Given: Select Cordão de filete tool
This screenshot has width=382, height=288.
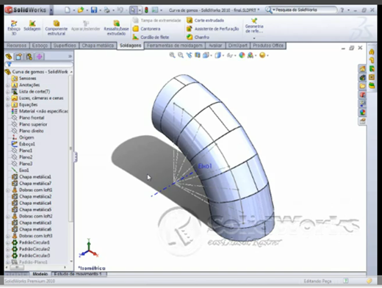Looking at the screenshot, I should [151, 37].
